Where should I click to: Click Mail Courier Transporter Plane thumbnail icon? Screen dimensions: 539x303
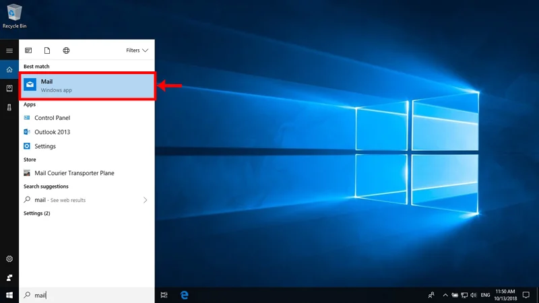(x=27, y=173)
